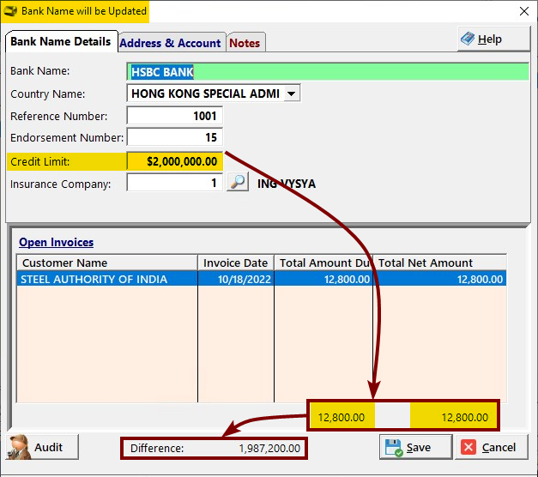Click the Customer Name column header

pyautogui.click(x=107, y=263)
